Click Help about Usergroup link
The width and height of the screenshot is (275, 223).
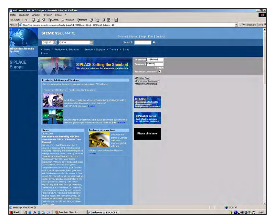pos(147,83)
